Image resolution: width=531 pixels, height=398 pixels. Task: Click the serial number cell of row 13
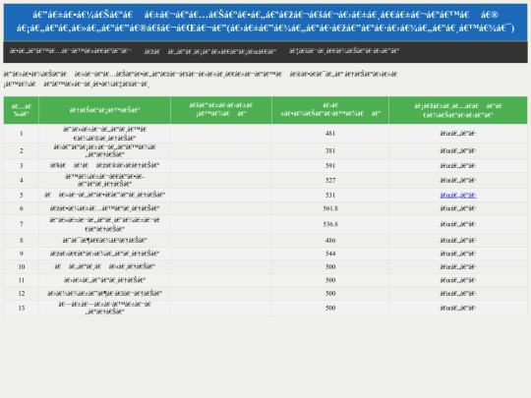pos(22,308)
